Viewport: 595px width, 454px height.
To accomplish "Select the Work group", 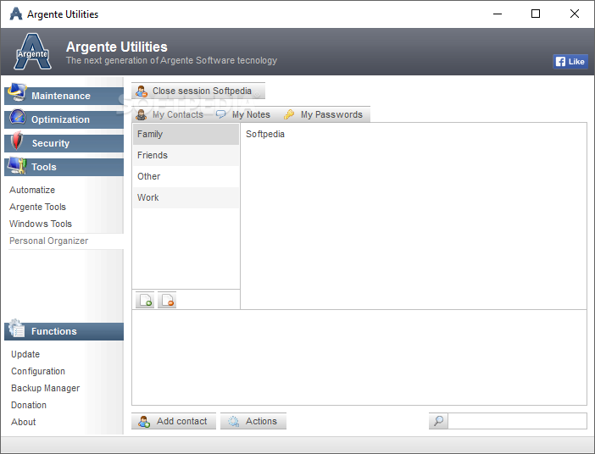I will click(x=186, y=198).
